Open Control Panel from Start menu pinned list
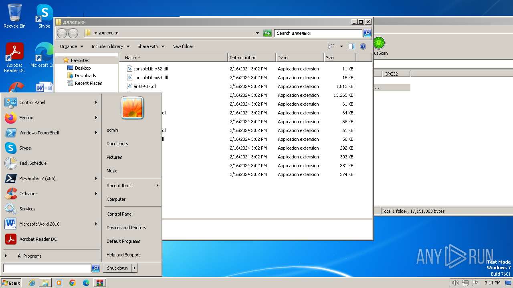 [x=51, y=102]
